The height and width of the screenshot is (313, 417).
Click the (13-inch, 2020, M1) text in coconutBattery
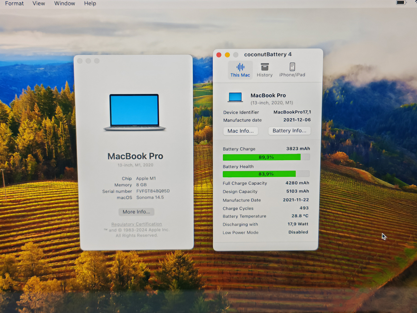tap(272, 103)
